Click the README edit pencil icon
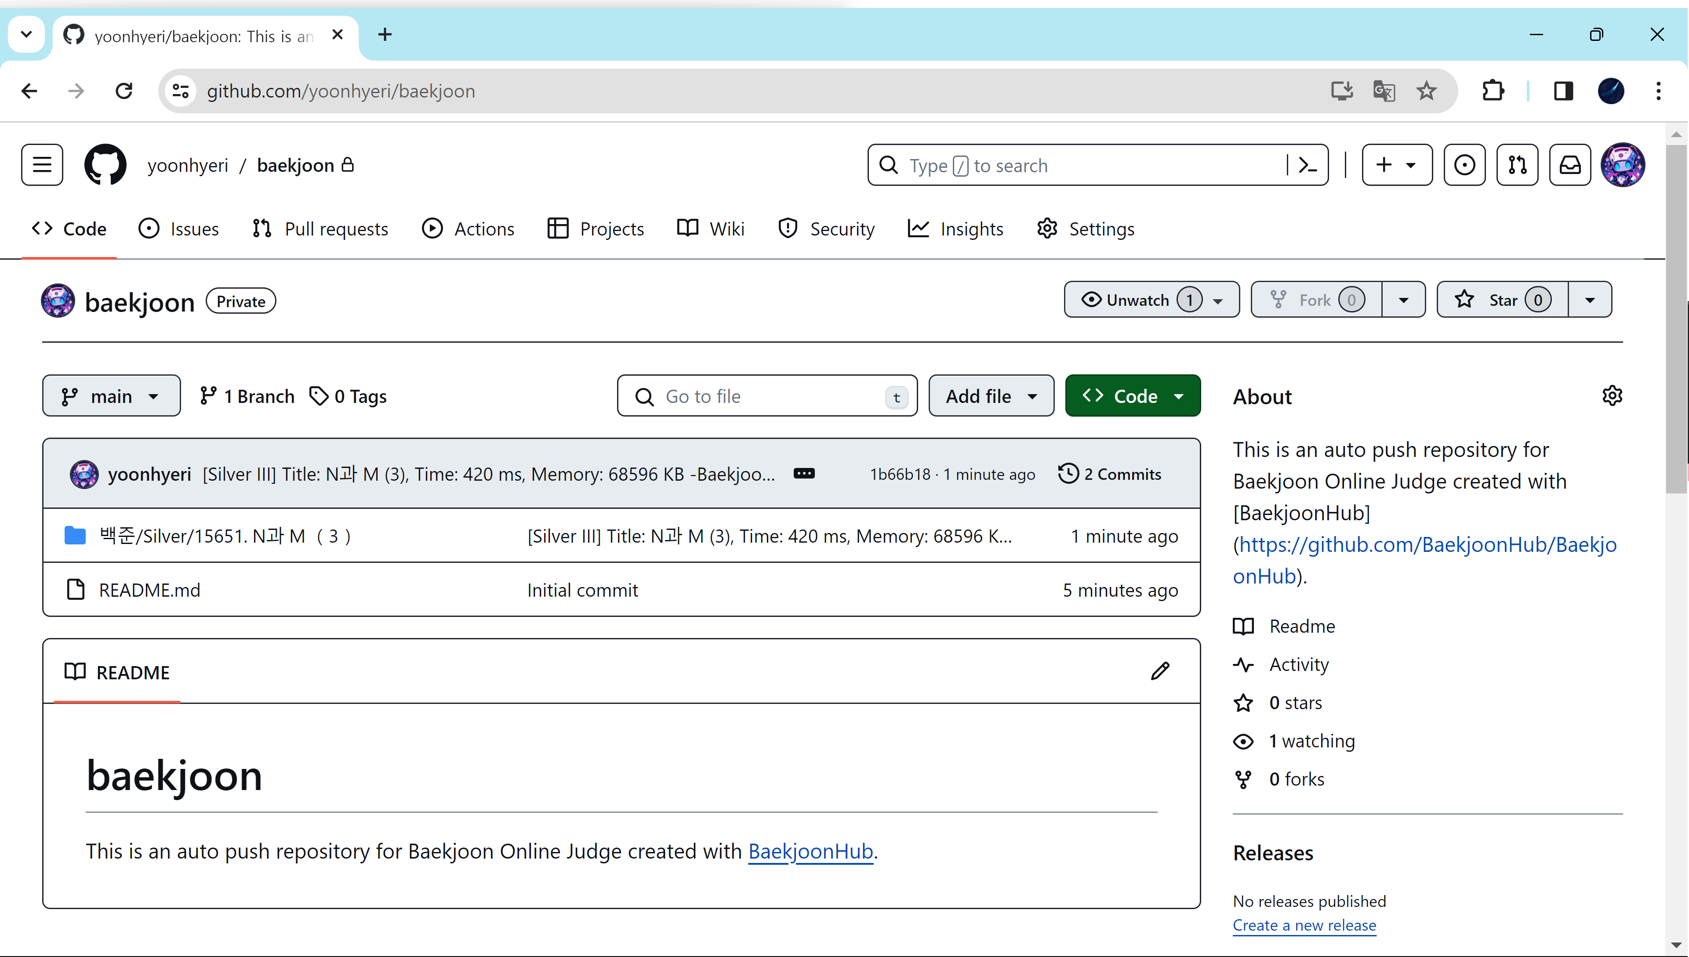The image size is (1689, 957). tap(1160, 671)
